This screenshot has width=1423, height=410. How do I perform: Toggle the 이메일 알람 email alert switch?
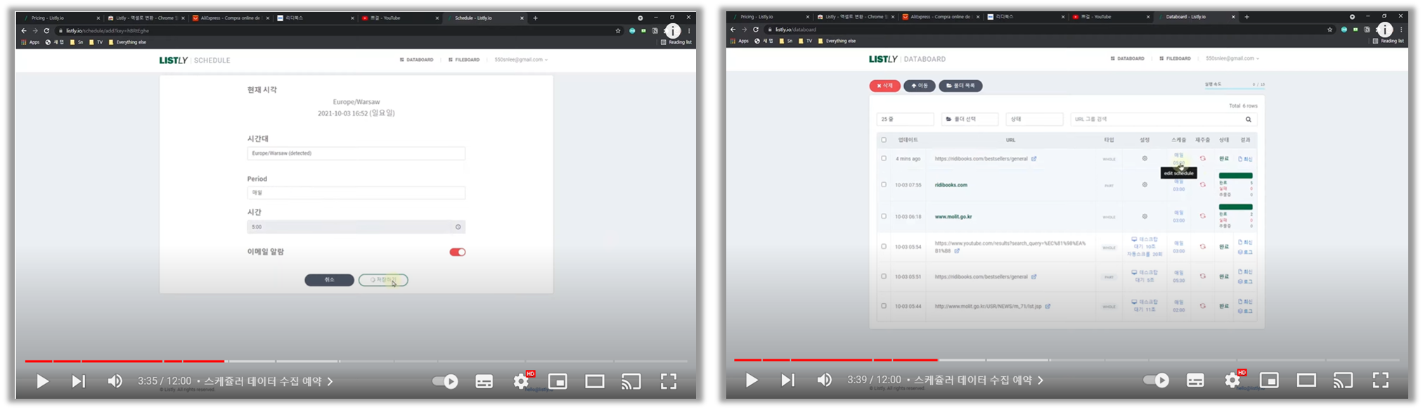(458, 252)
